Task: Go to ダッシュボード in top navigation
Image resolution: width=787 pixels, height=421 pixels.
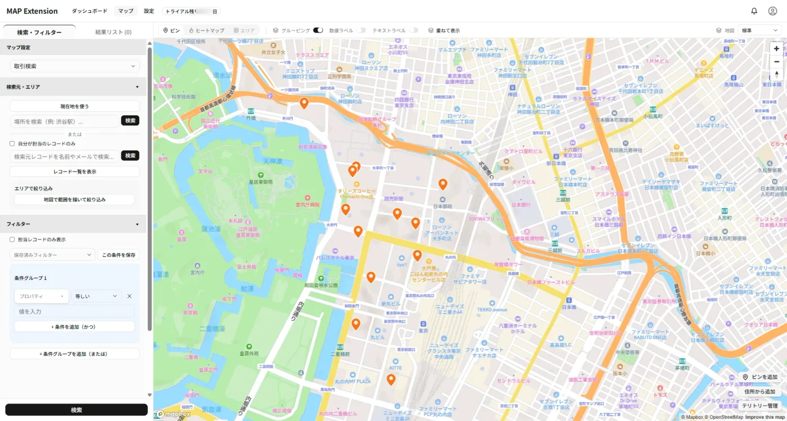Action: point(89,11)
